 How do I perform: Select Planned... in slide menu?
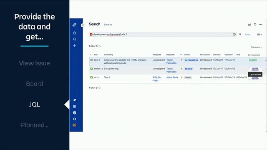pos(34,125)
